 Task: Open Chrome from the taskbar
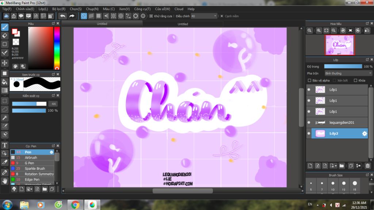tap(75, 205)
